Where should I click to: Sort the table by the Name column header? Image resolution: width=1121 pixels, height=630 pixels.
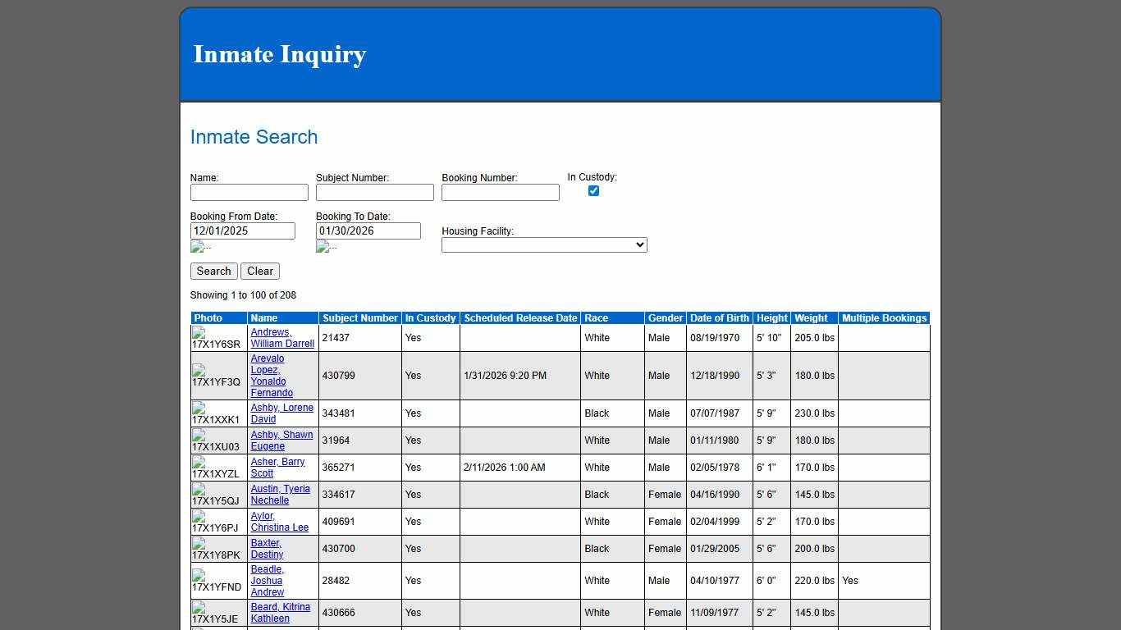tap(263, 317)
